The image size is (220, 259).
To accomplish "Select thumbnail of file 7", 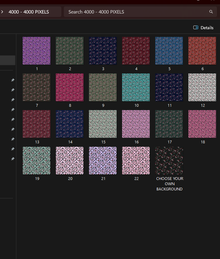I will [37, 87].
